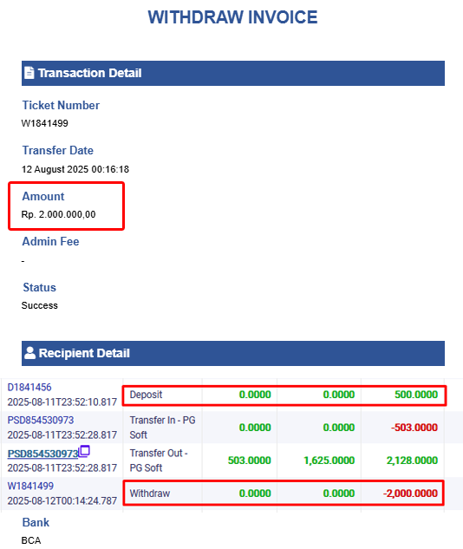Click the -503.0000 amount
Viewport: 463px width, 549px height.
pos(414,428)
